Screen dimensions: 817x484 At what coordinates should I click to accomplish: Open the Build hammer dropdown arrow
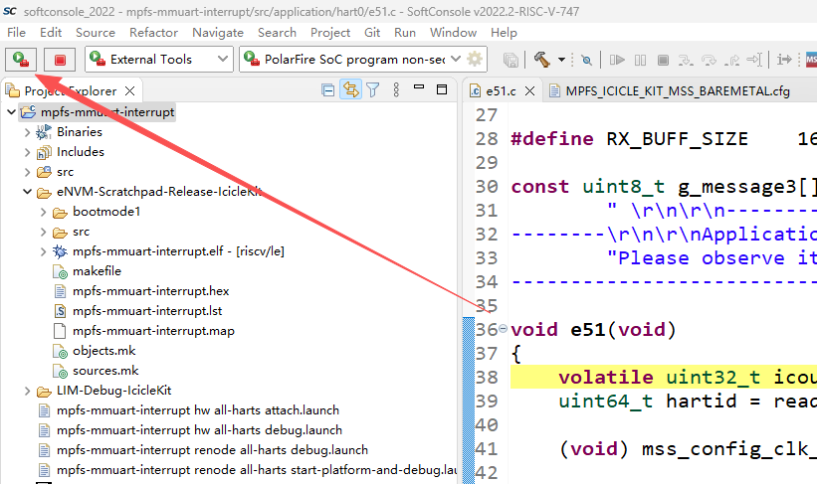(x=561, y=60)
